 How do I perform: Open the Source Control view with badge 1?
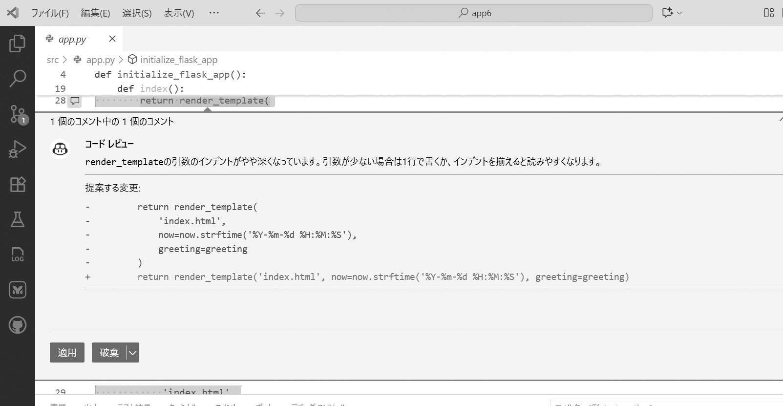18,114
